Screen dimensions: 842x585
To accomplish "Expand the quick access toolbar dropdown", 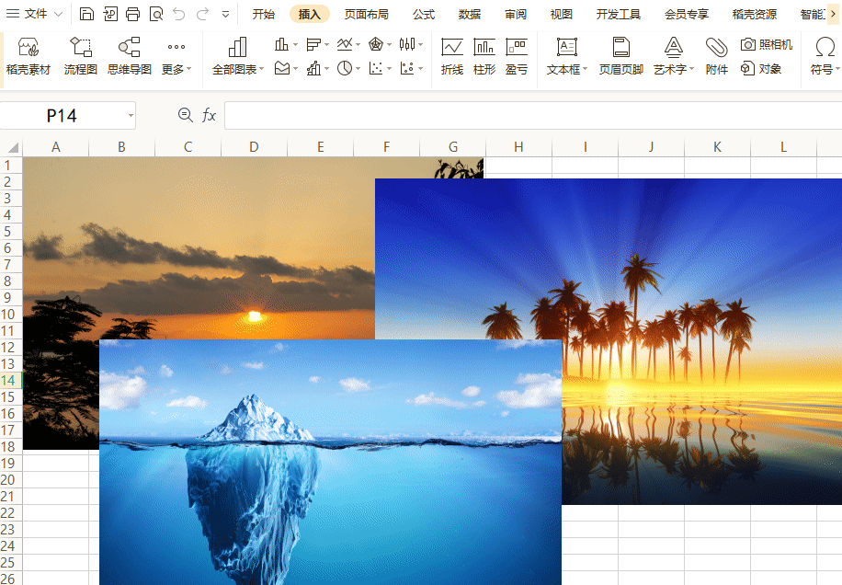I will pyautogui.click(x=225, y=15).
